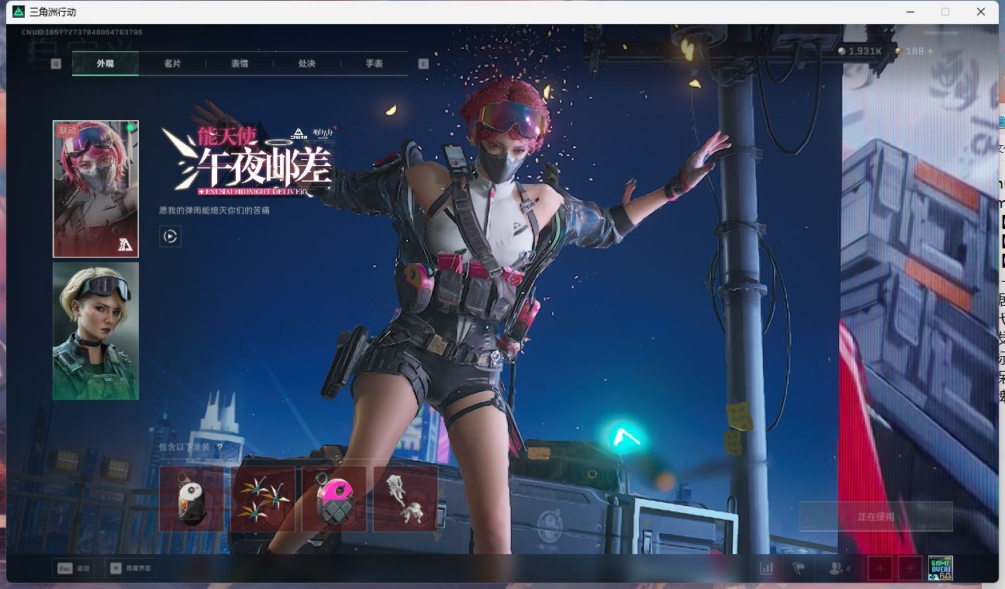
Task: Click the second empty squad slot plus
Action: pyautogui.click(x=910, y=568)
